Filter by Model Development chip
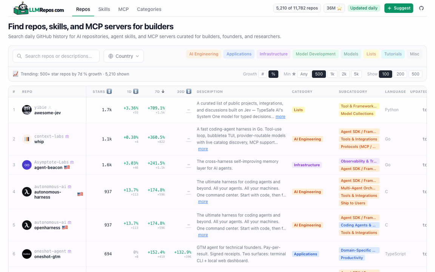 coord(315,54)
